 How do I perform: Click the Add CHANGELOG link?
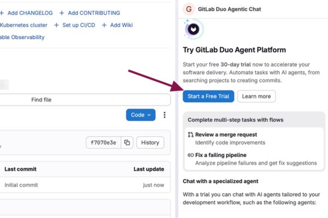click(x=30, y=13)
